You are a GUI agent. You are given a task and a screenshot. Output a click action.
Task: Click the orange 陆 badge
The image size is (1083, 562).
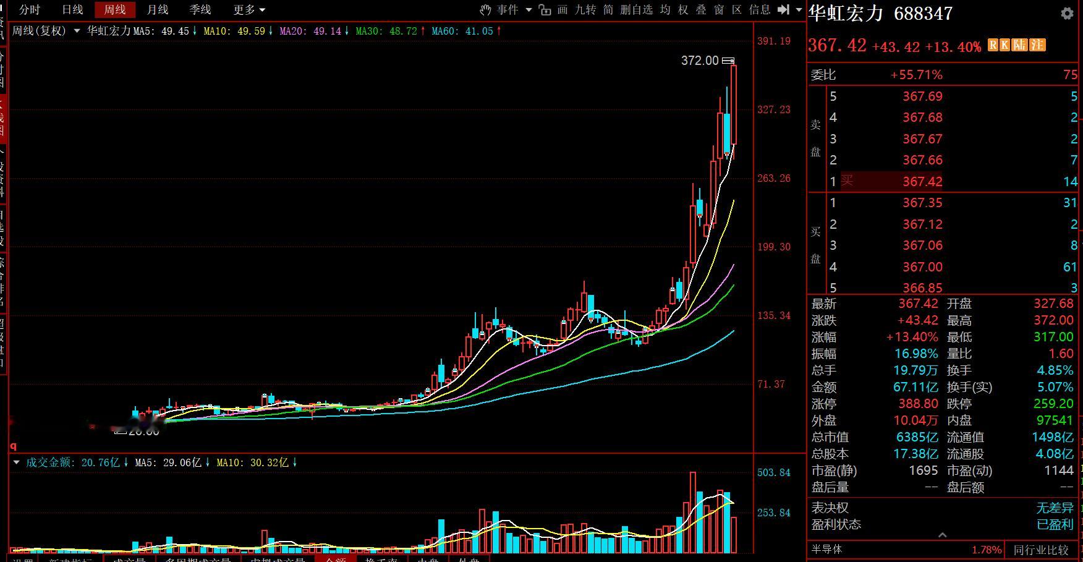[x=1019, y=45]
